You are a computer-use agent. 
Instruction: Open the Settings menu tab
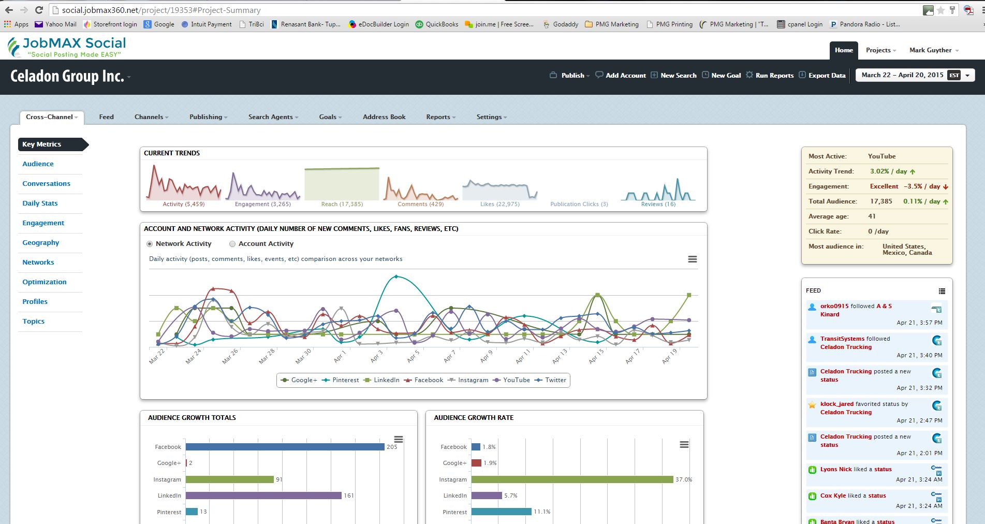click(491, 117)
